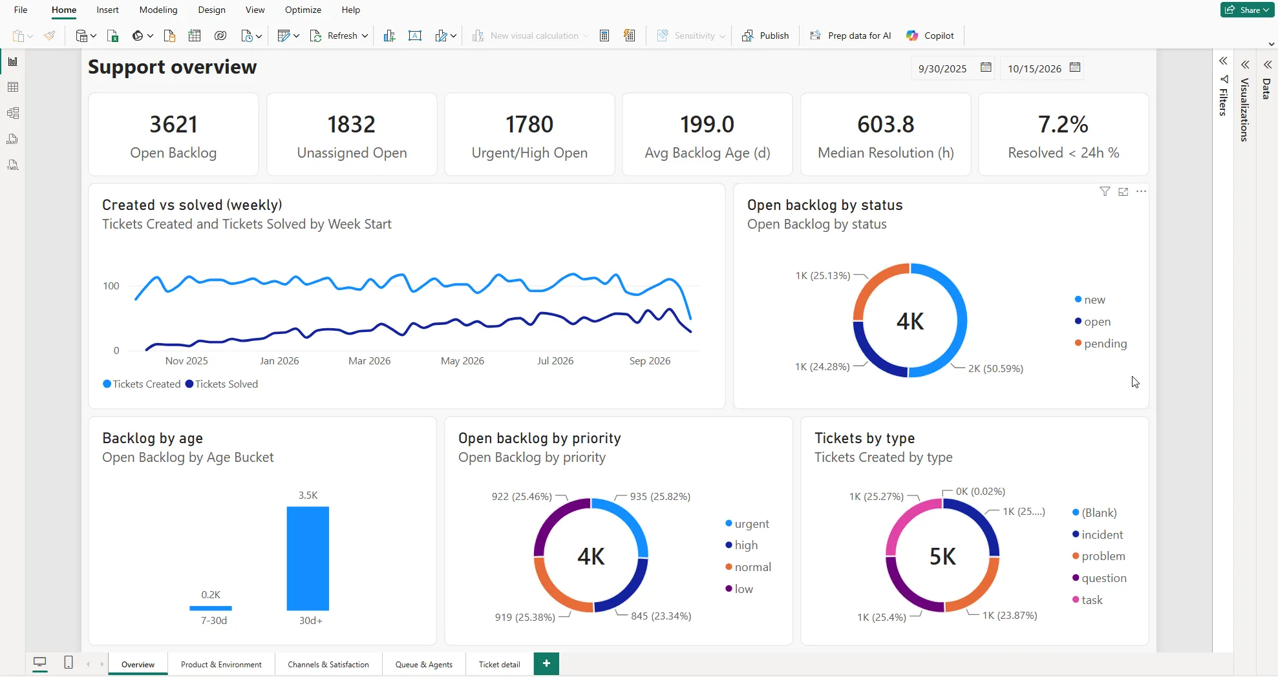
Task: Click the Format painter icon
Action: [50, 36]
